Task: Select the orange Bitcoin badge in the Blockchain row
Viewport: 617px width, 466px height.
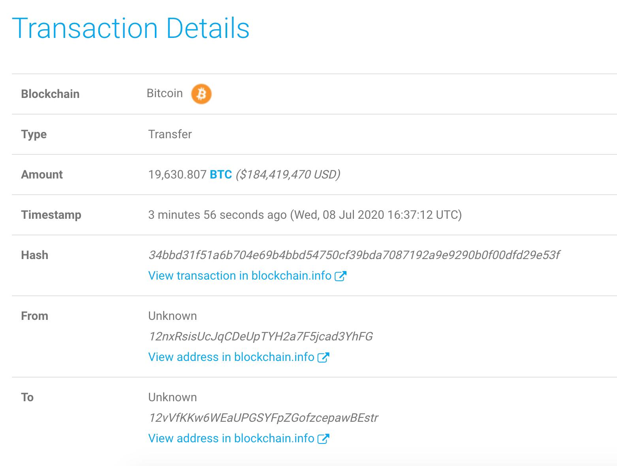Action: 201,94
